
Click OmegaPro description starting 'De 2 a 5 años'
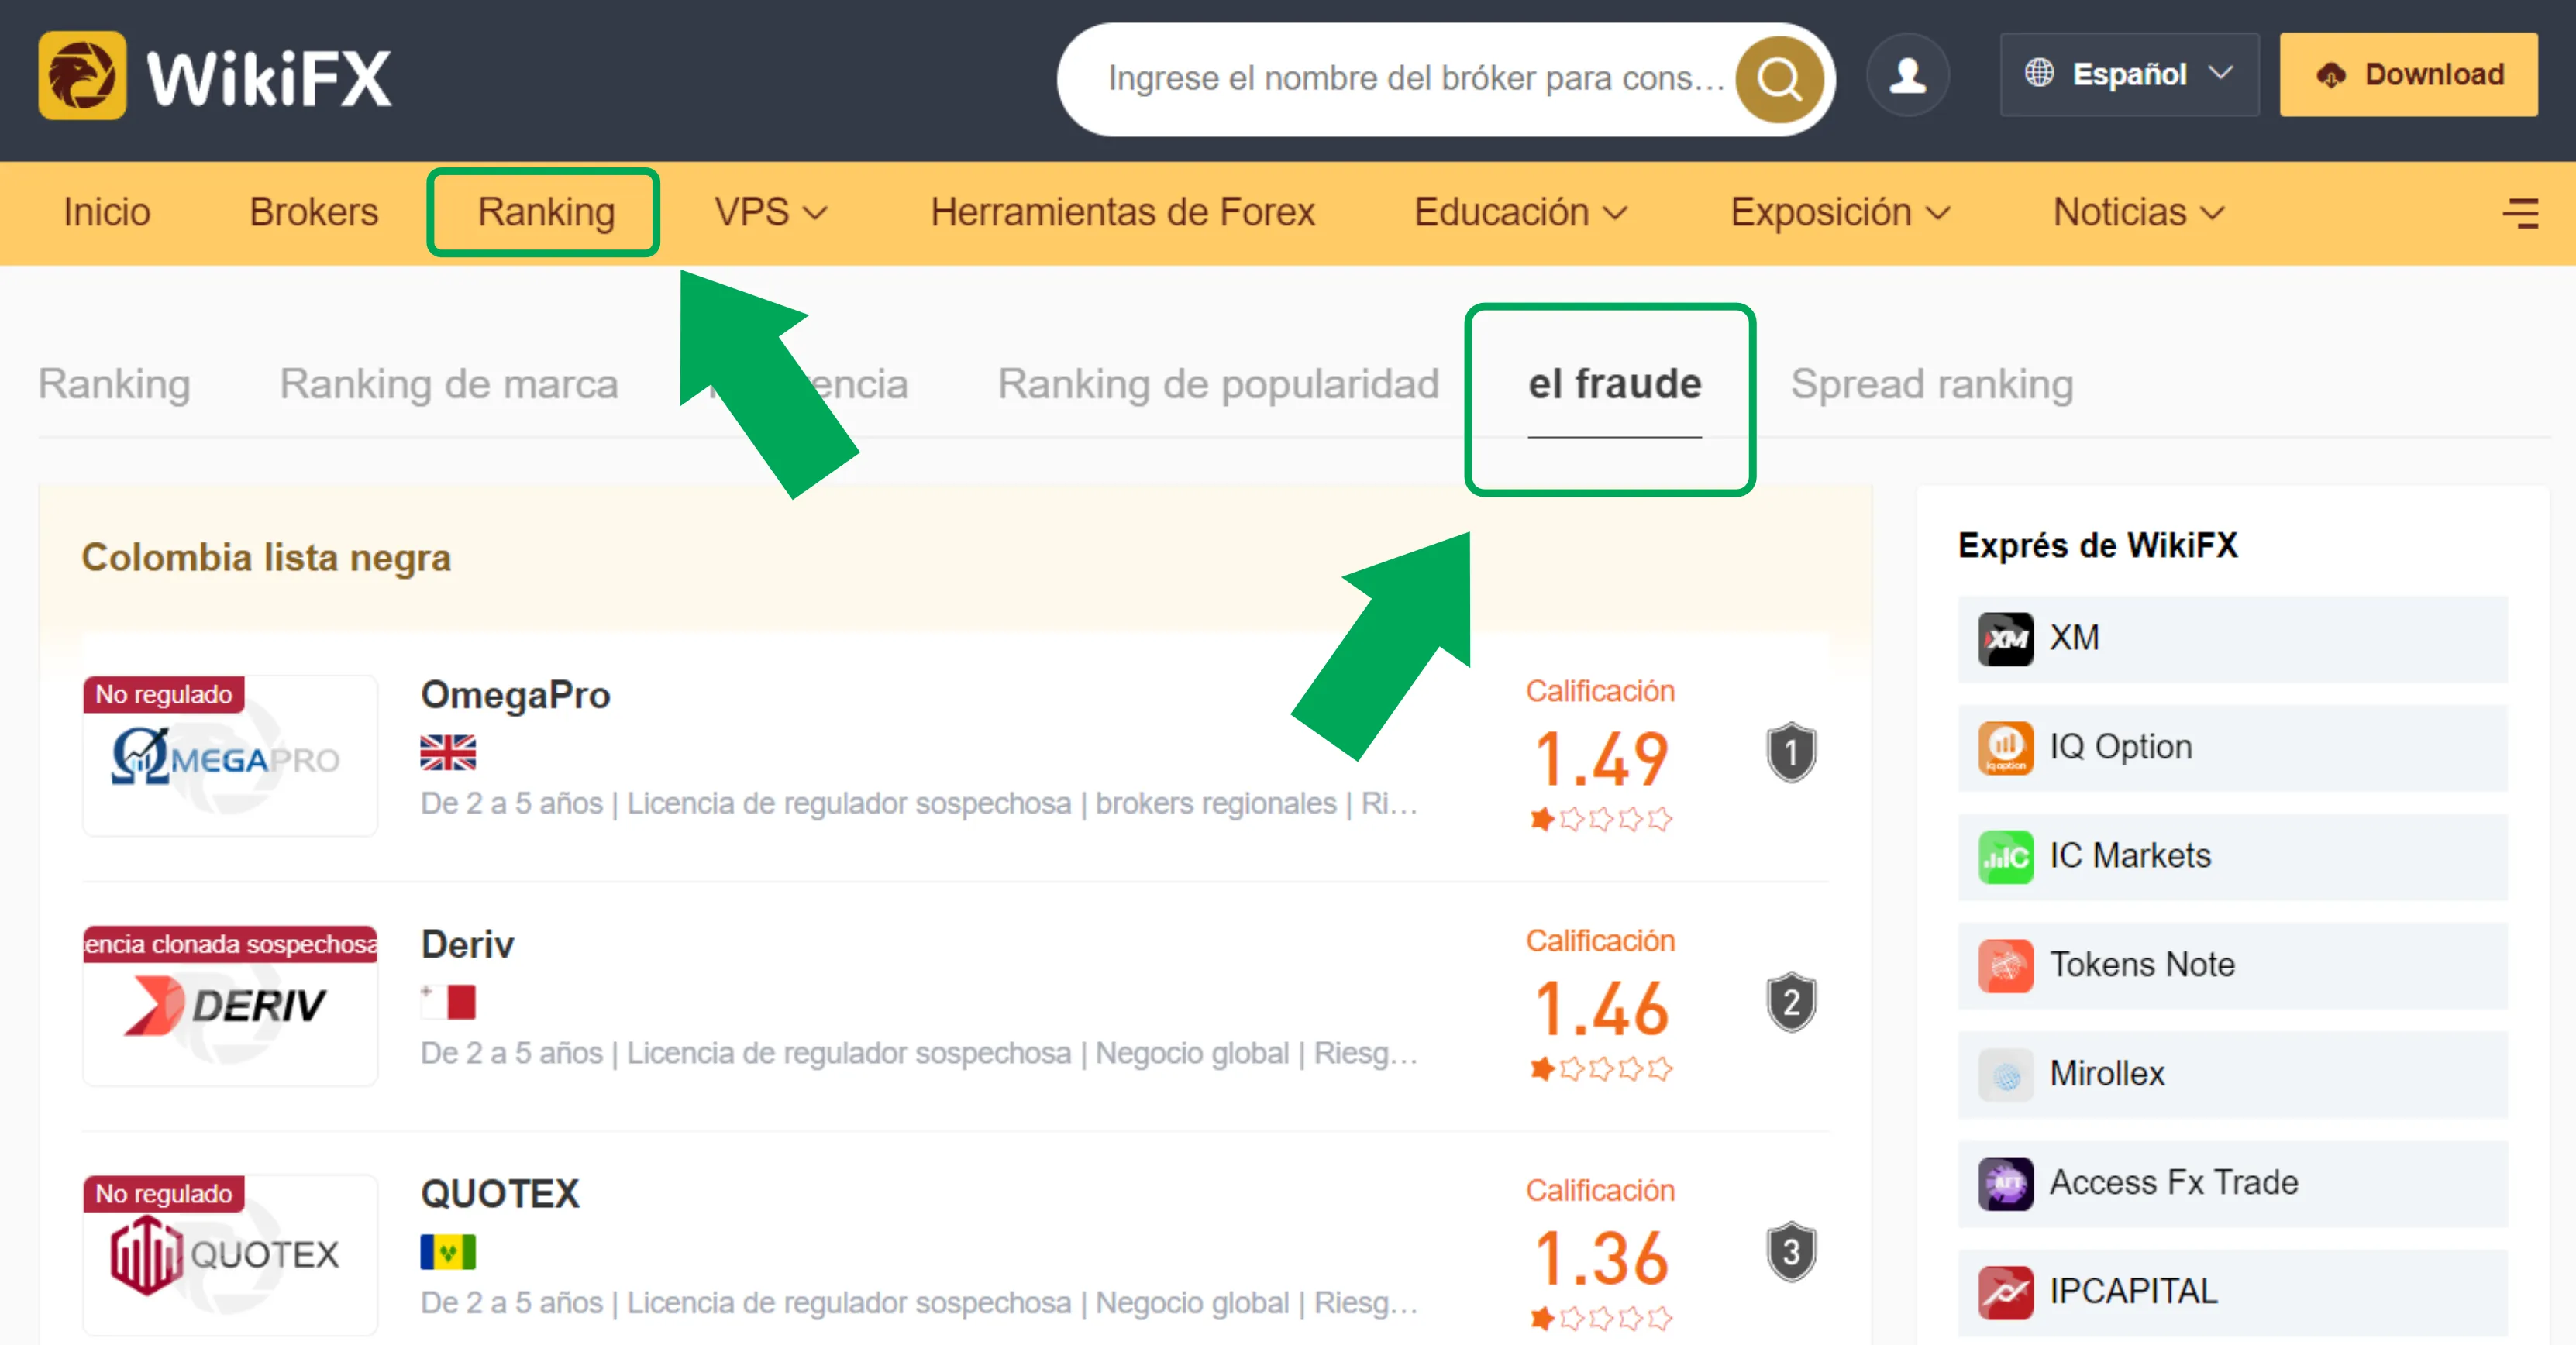pyautogui.click(x=919, y=804)
